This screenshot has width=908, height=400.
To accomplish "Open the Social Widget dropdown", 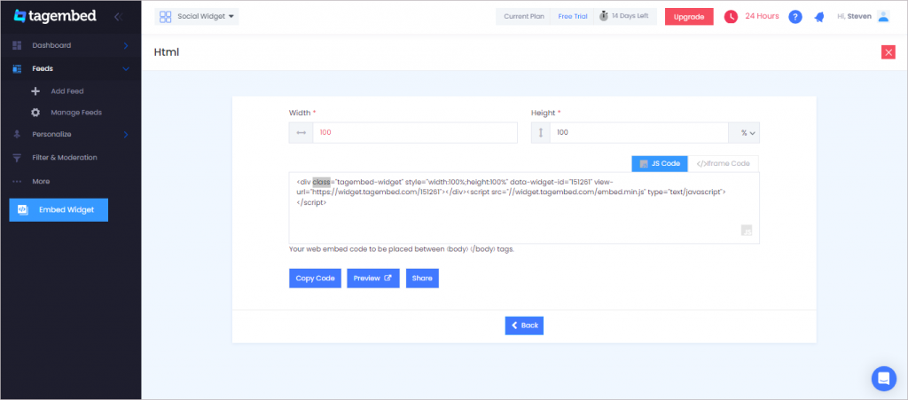I will coord(197,16).
